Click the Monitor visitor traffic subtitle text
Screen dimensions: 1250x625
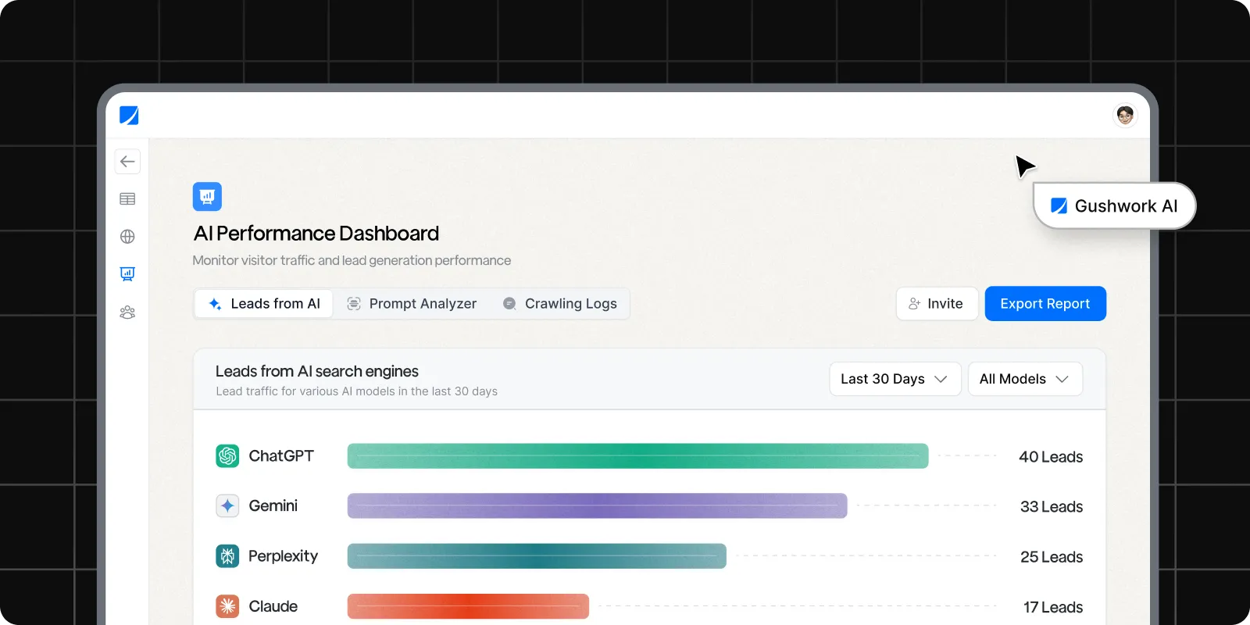point(352,260)
